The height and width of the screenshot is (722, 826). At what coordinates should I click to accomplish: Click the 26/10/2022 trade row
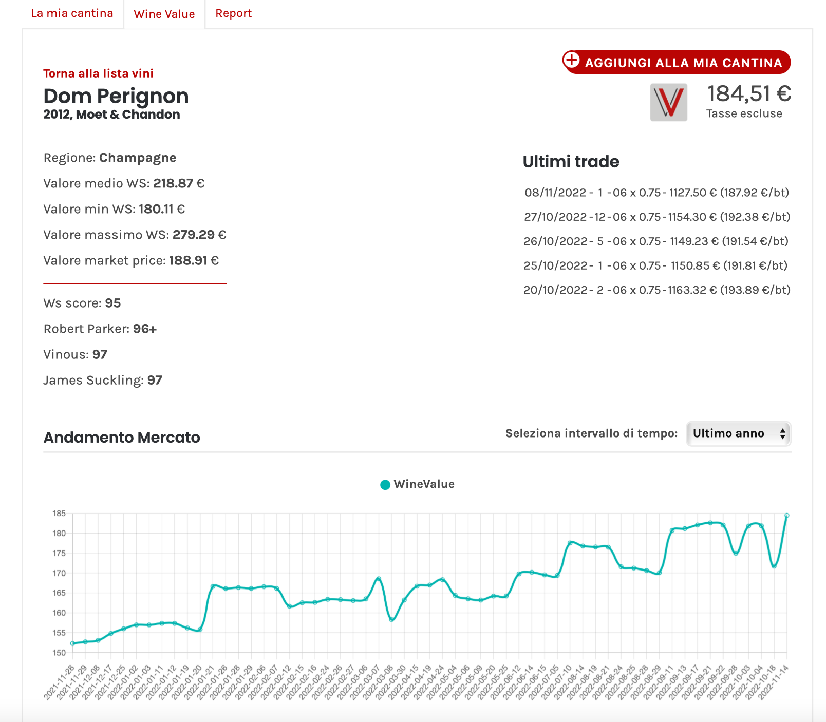tap(656, 241)
